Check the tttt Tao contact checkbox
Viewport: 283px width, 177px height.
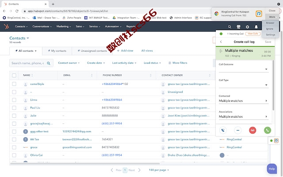(14, 139)
